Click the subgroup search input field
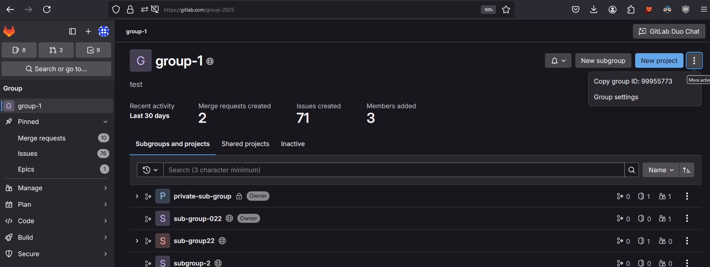Screen dimensions: 710x267 394,170
